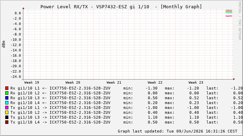This screenshot has height=136, width=243.
Task: Click the magenta Tx L1 legend swatch
Action: tap(7, 108)
